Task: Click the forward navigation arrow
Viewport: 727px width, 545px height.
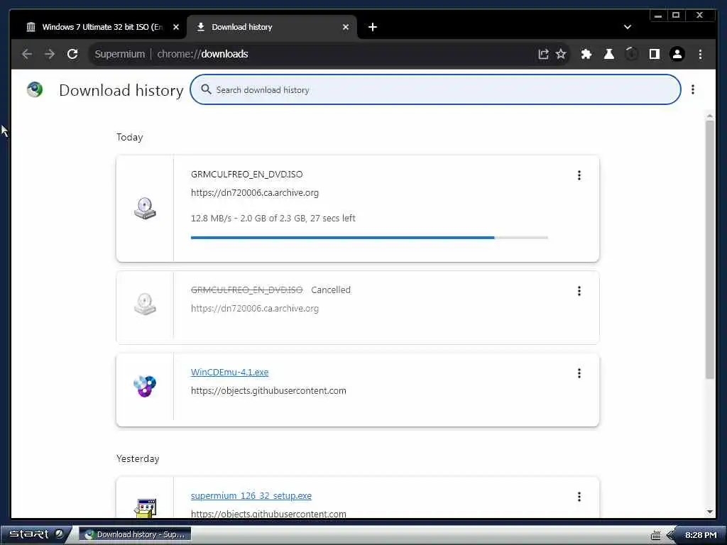Action: click(x=50, y=54)
